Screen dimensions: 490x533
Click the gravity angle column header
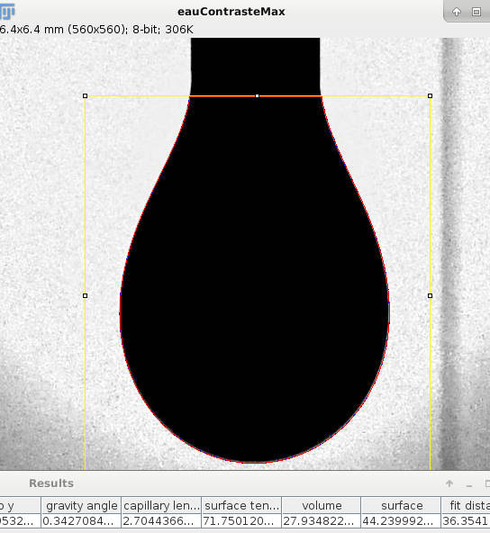tap(81, 505)
